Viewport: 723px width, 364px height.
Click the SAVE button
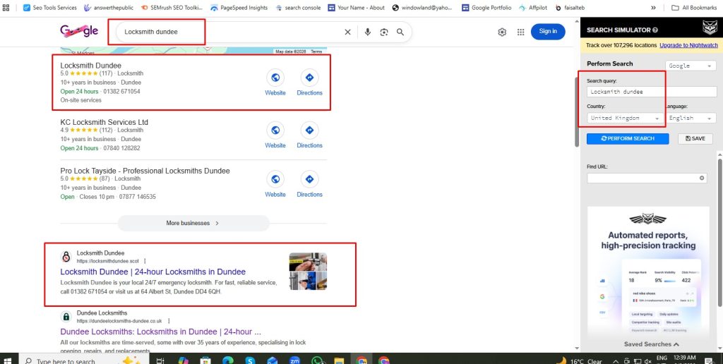(x=695, y=139)
